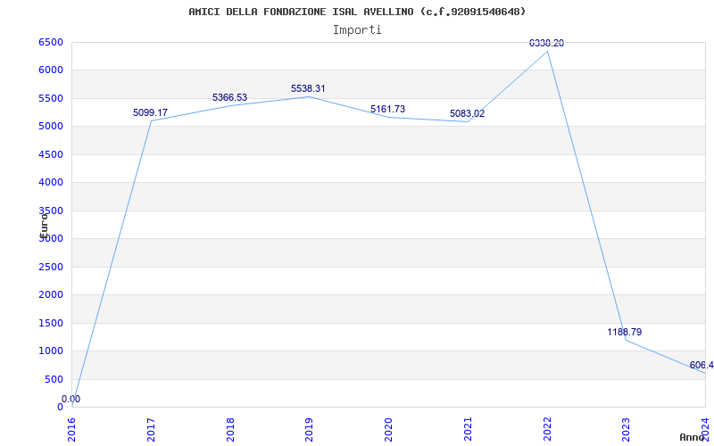The height and width of the screenshot is (446, 714).
Task: Select the 5161.73 data label
Action: tap(387, 109)
